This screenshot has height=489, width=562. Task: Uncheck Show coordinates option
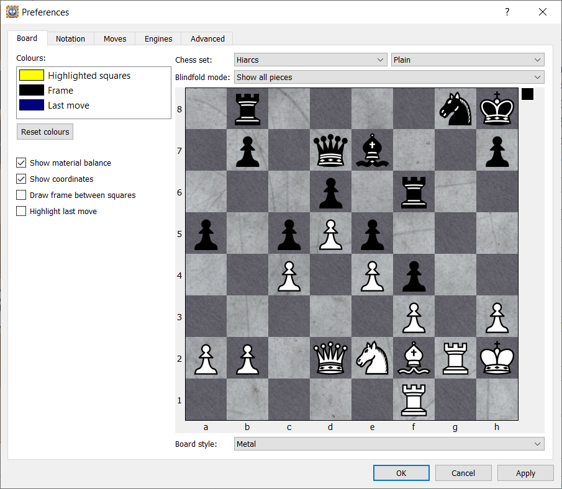(x=22, y=179)
